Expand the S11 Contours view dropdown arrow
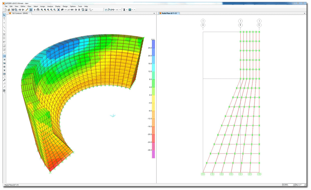Image resolution: width=311 pixels, height=190 pixels. pyautogui.click(x=154, y=13)
